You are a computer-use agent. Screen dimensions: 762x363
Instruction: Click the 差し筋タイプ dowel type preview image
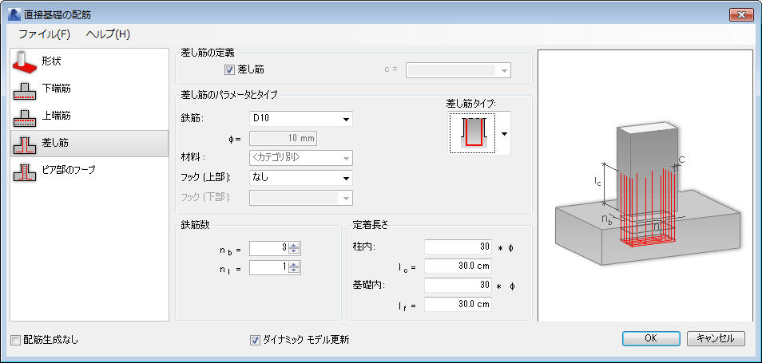tap(471, 133)
